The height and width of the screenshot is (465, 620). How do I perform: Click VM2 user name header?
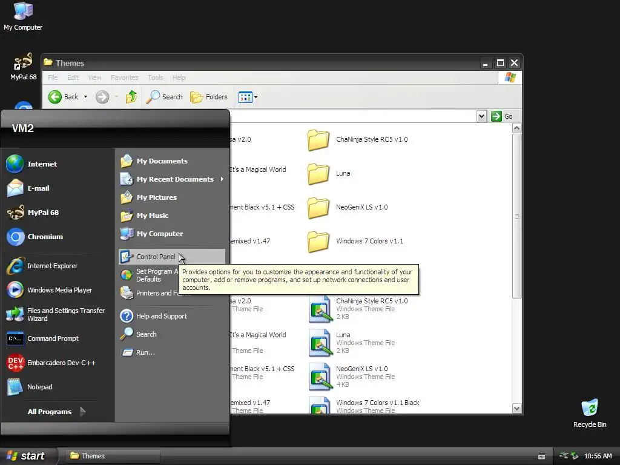(23, 128)
